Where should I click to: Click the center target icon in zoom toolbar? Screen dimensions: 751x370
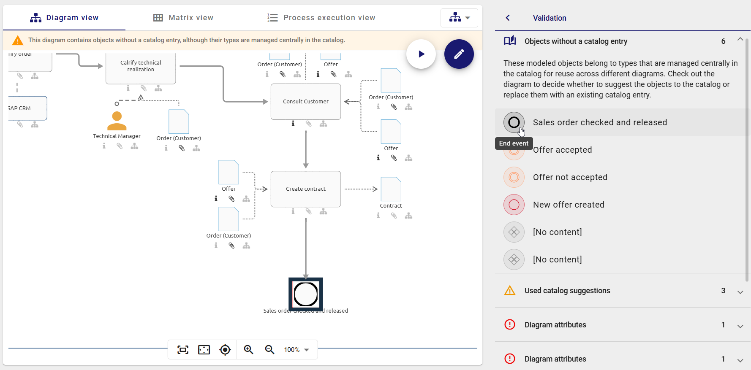pos(225,350)
